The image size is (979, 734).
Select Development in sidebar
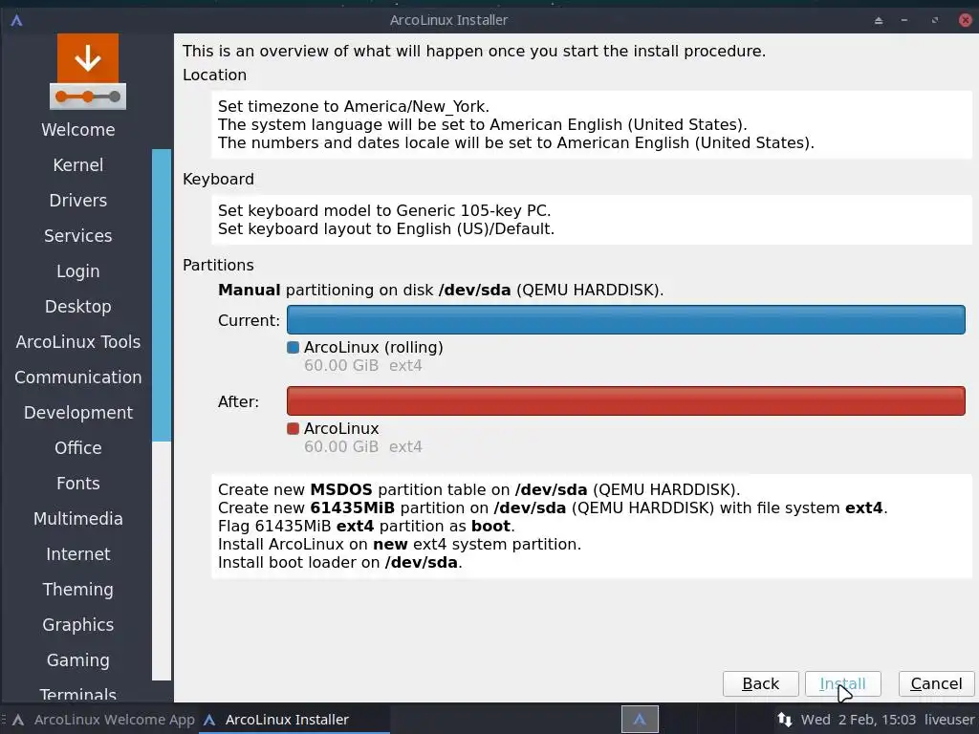[78, 413]
